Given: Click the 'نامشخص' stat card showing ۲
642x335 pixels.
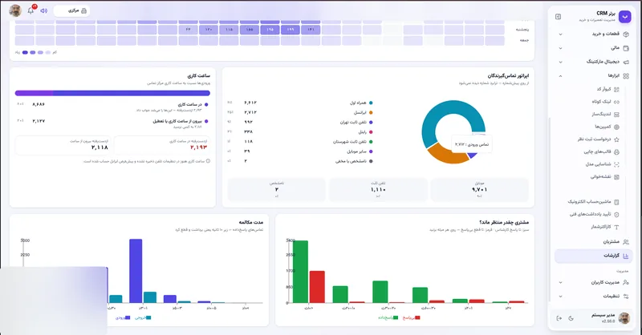Looking at the screenshot, I should [276, 189].
